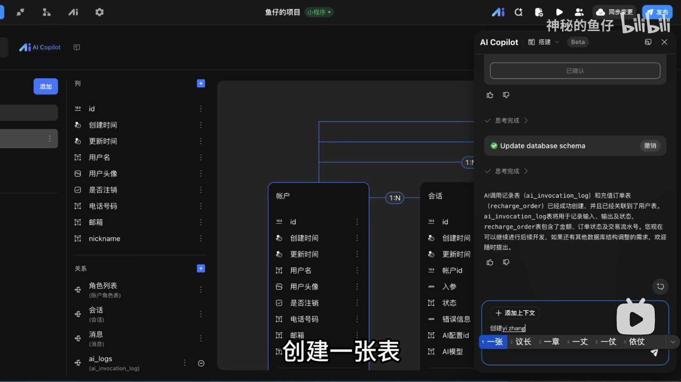Viewport: 681px width, 382px height.
Task: Open options menu for ai_logs relation
Action: [185, 363]
